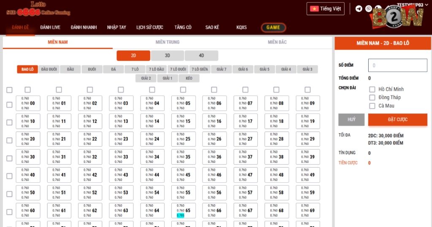Select the GIẢI 4 option
Image resolution: width=432 pixels, height=227 pixels.
coord(286,69)
